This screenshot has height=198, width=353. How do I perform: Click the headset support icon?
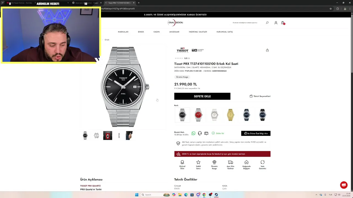200,133
